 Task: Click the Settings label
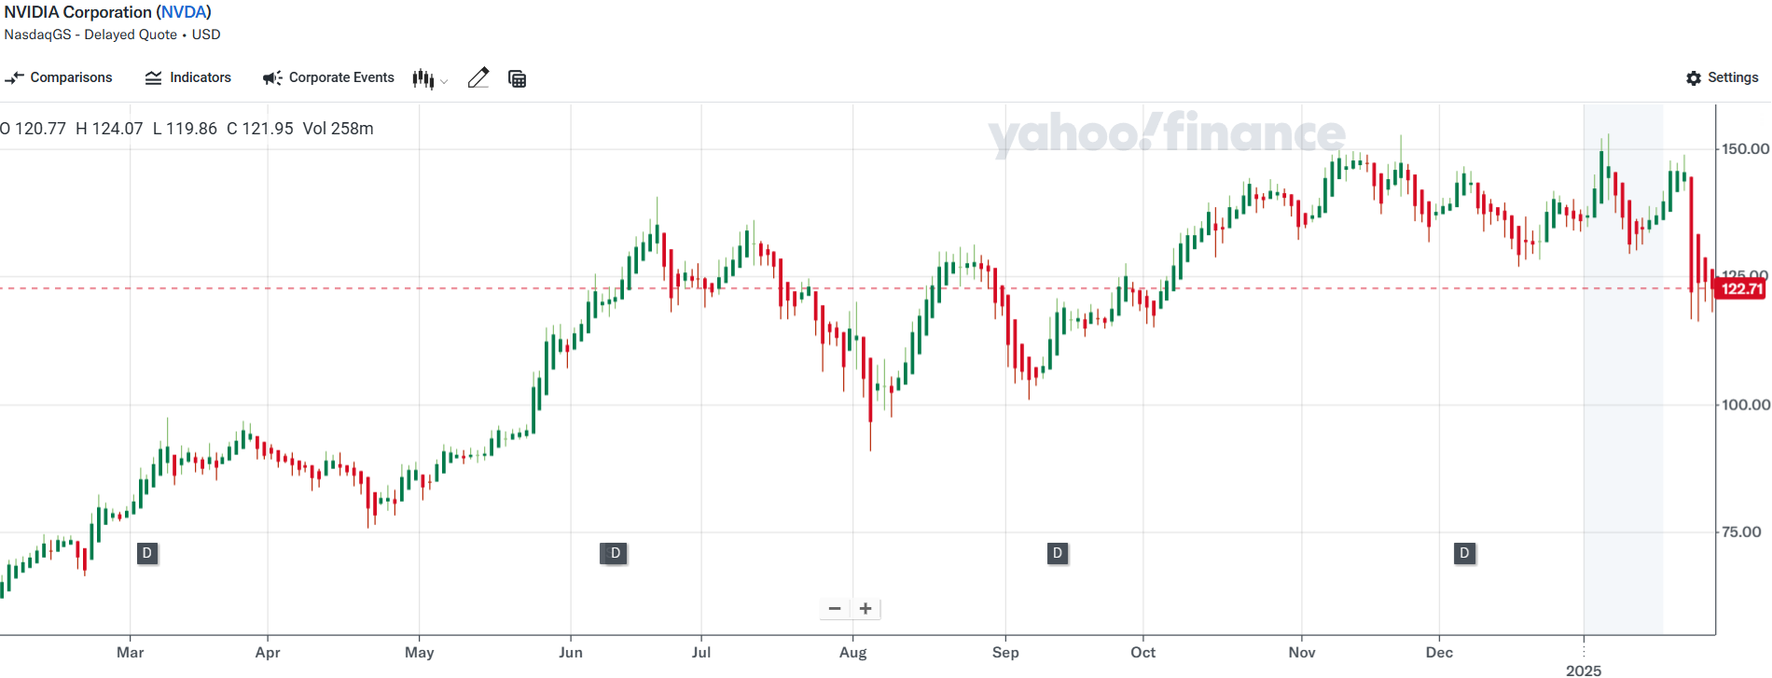tap(1733, 78)
